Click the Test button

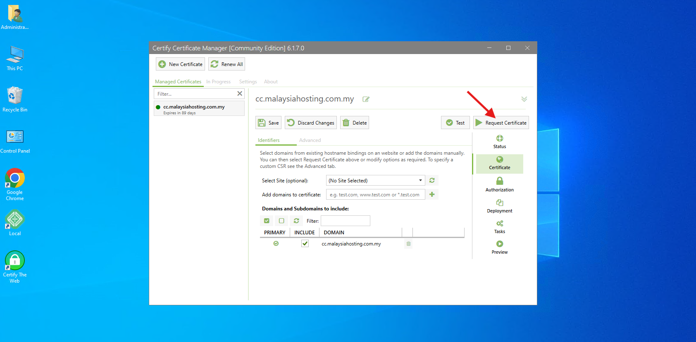[455, 123]
